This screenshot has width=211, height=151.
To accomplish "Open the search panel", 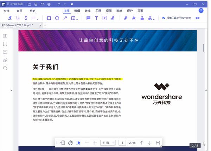I will coord(5,68).
